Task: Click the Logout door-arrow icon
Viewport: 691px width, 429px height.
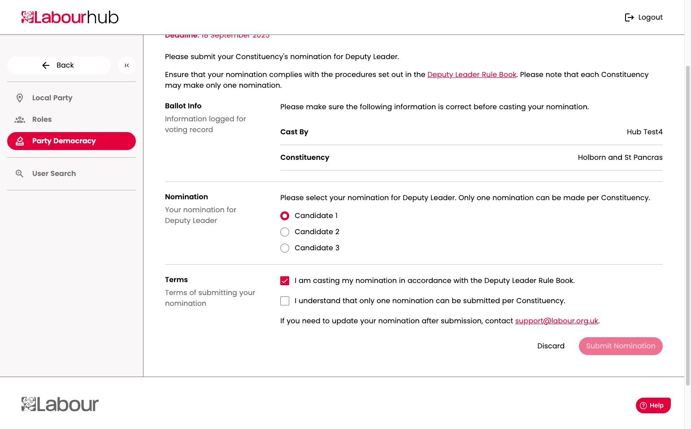Action: (x=629, y=17)
